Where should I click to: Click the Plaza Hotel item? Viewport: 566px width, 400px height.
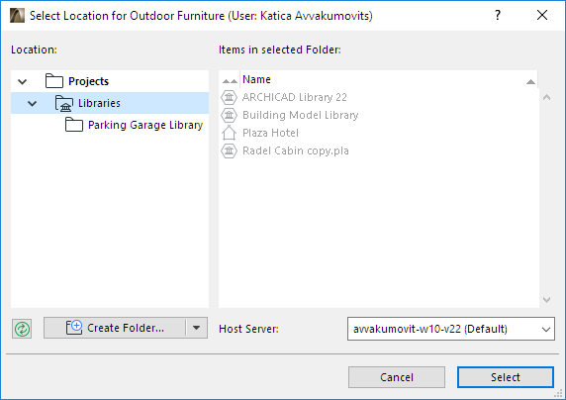tap(270, 133)
